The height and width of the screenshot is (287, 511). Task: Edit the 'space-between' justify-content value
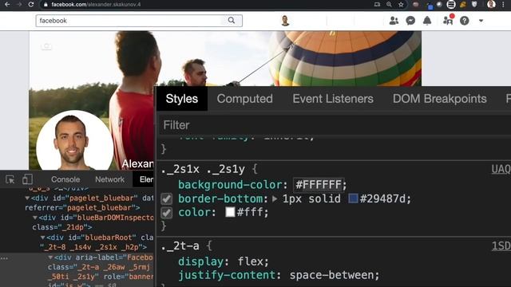(331, 275)
